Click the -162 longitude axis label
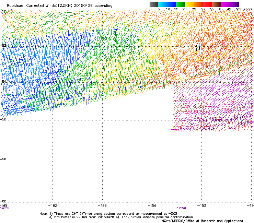This screenshot has height=223, width=254. (x=53, y=206)
